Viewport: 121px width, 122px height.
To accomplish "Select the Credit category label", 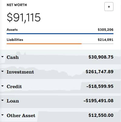I will click(14, 87).
